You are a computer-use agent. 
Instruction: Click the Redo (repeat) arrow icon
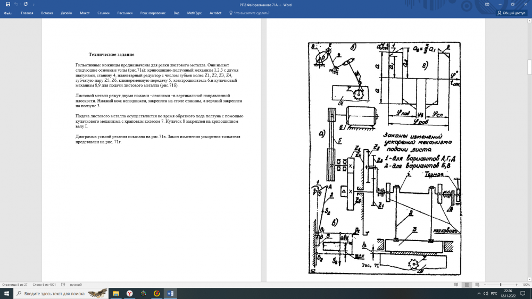click(26, 4)
